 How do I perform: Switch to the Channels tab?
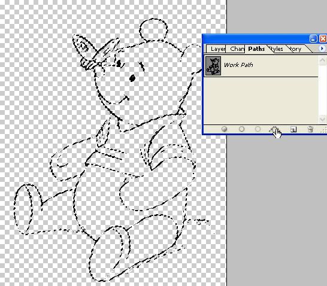point(235,49)
